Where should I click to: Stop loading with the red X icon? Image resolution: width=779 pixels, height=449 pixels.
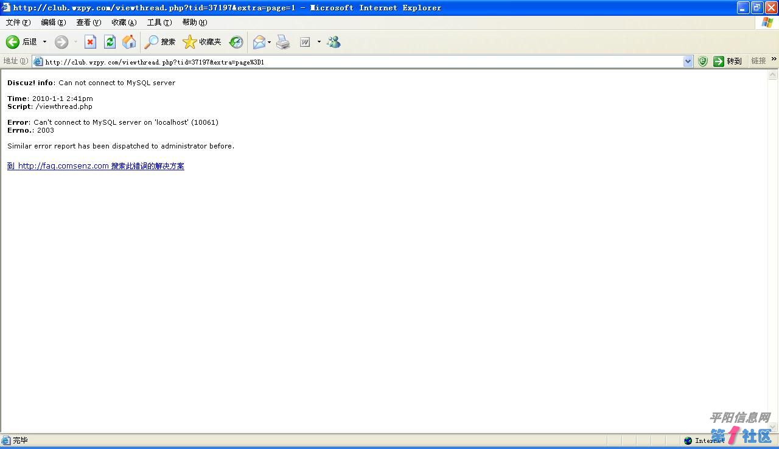tap(90, 42)
